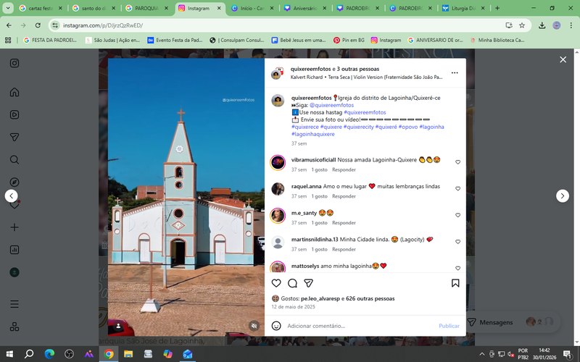Screen dimensions: 580x362
Task: Open the Windows Start menu
Action: click(x=9, y=354)
